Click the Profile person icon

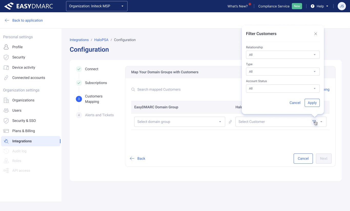[6, 47]
